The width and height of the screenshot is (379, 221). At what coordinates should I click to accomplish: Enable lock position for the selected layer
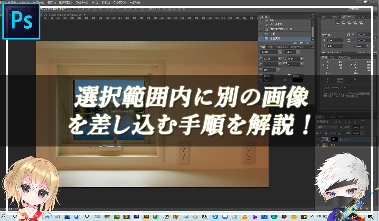coord(335,133)
